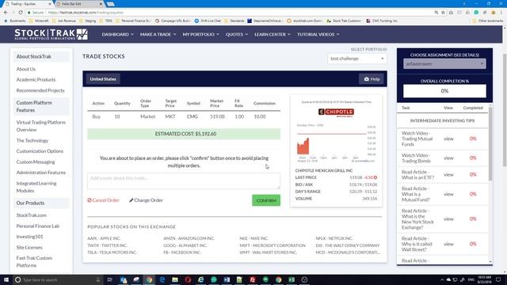Expand the Make a Trade menu
The image size is (507, 285).
tap(158, 34)
